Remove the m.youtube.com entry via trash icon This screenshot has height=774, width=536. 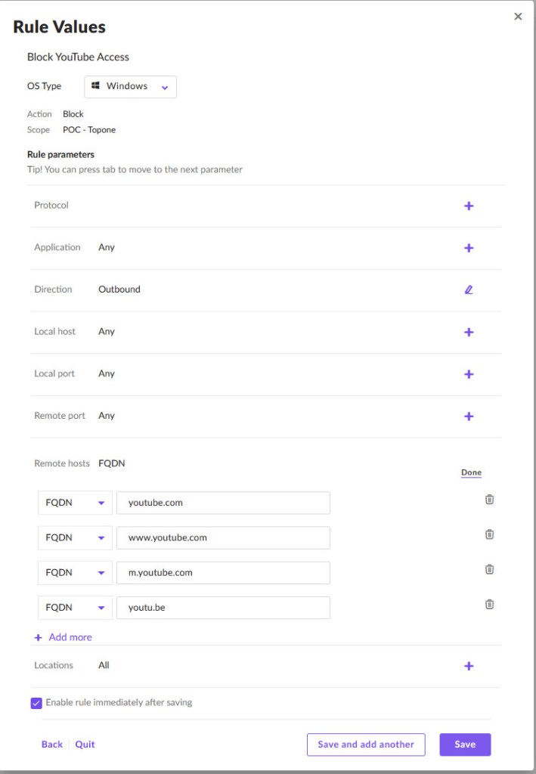click(489, 569)
